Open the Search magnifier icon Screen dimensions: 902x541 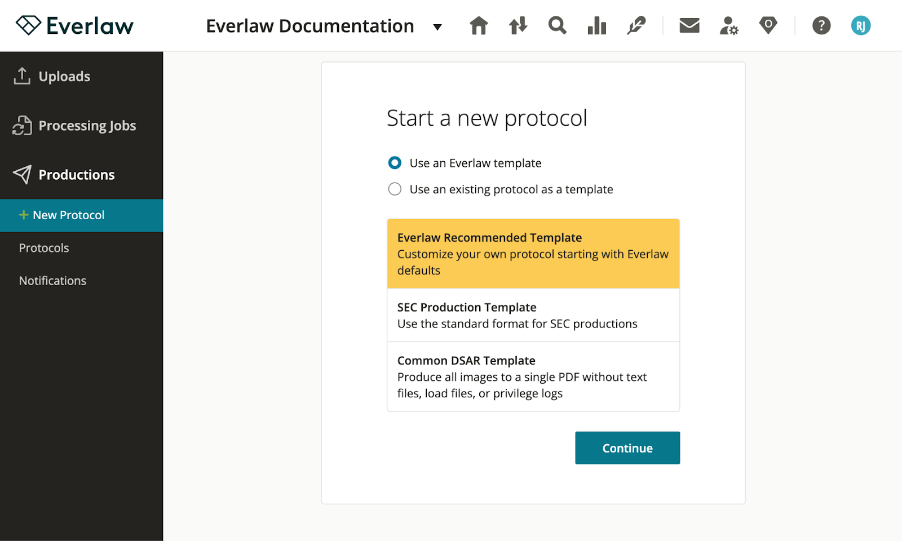coord(557,25)
